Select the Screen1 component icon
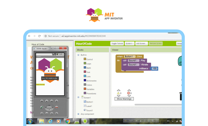 (82, 97)
